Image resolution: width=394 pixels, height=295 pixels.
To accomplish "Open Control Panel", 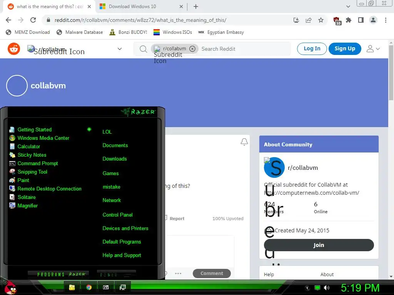I will coord(118,215).
